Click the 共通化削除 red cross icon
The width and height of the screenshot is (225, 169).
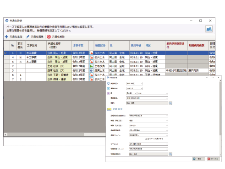click(x=49, y=37)
